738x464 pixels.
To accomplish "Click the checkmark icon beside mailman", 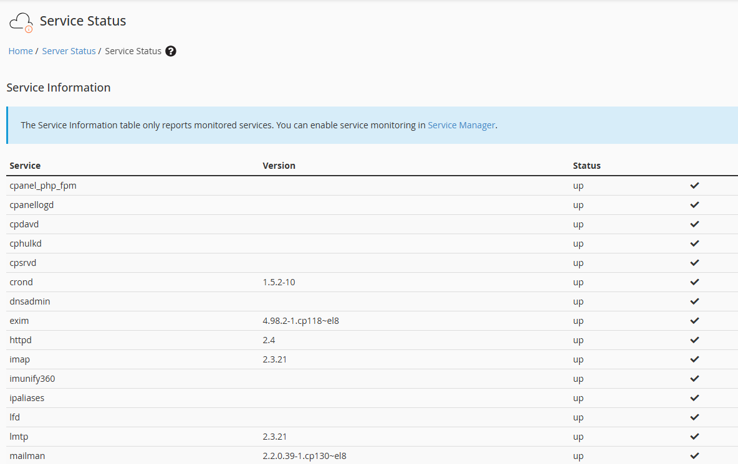I will click(x=694, y=455).
